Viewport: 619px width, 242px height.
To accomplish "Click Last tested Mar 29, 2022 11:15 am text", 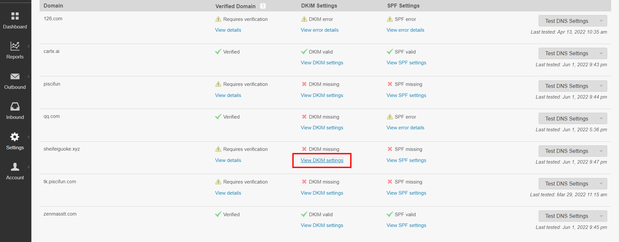I will [568, 195].
